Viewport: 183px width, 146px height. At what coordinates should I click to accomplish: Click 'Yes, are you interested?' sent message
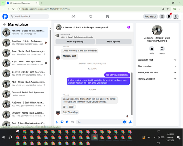point(117,75)
